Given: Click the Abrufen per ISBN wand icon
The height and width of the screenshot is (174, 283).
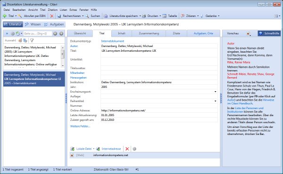Looking at the screenshot, I should [x=20, y=16].
